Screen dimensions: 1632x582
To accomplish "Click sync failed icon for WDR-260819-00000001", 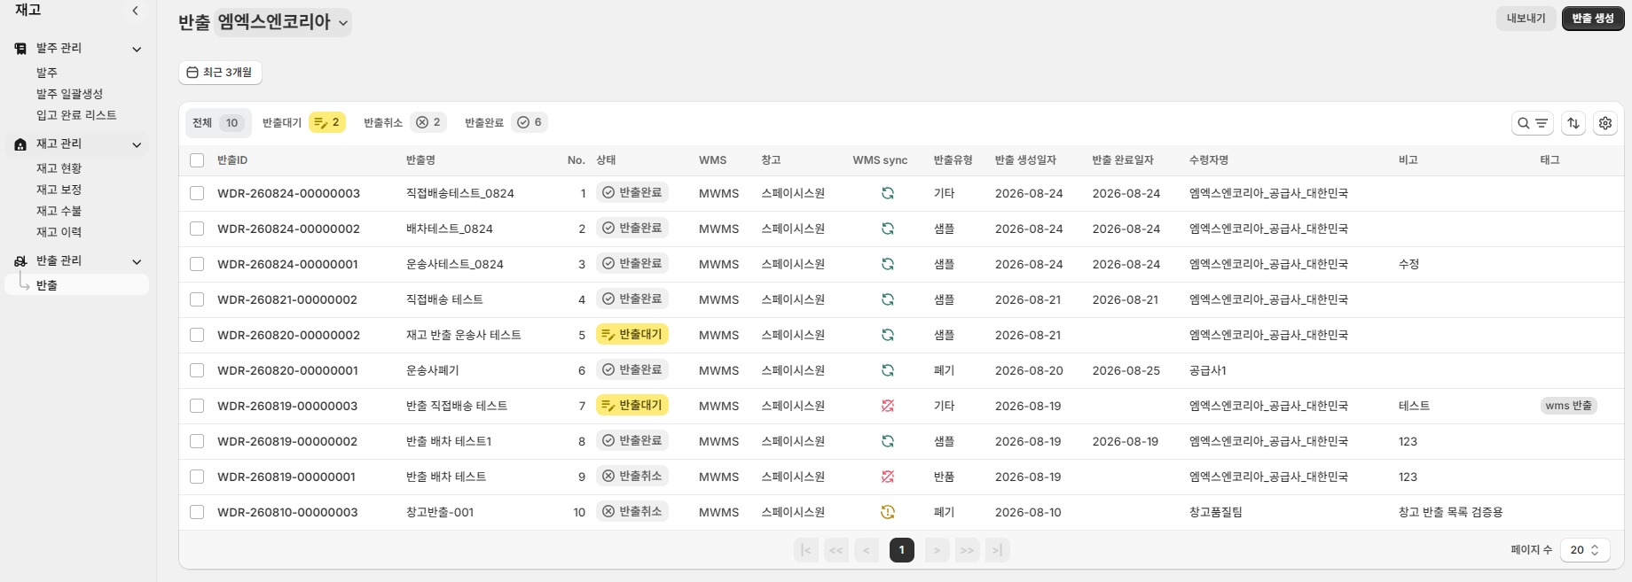I will [887, 477].
